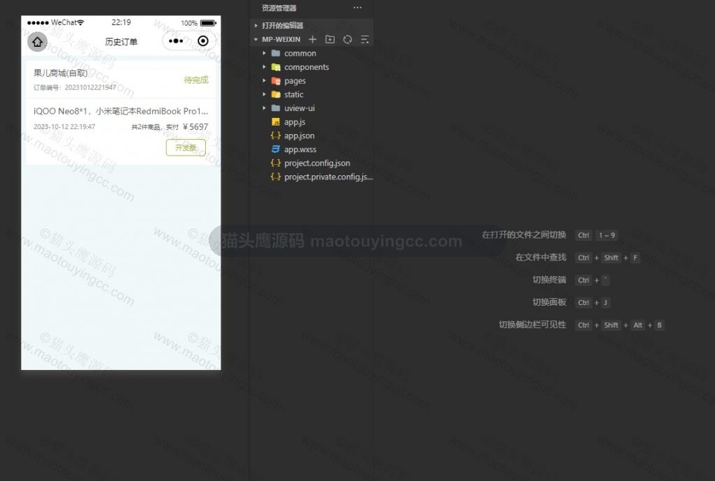
Task: Tap the capsule close circle button
Action: pyautogui.click(x=203, y=41)
